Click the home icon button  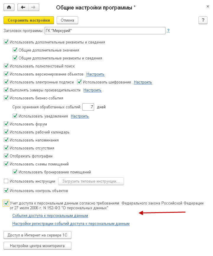[x=9, y=7]
